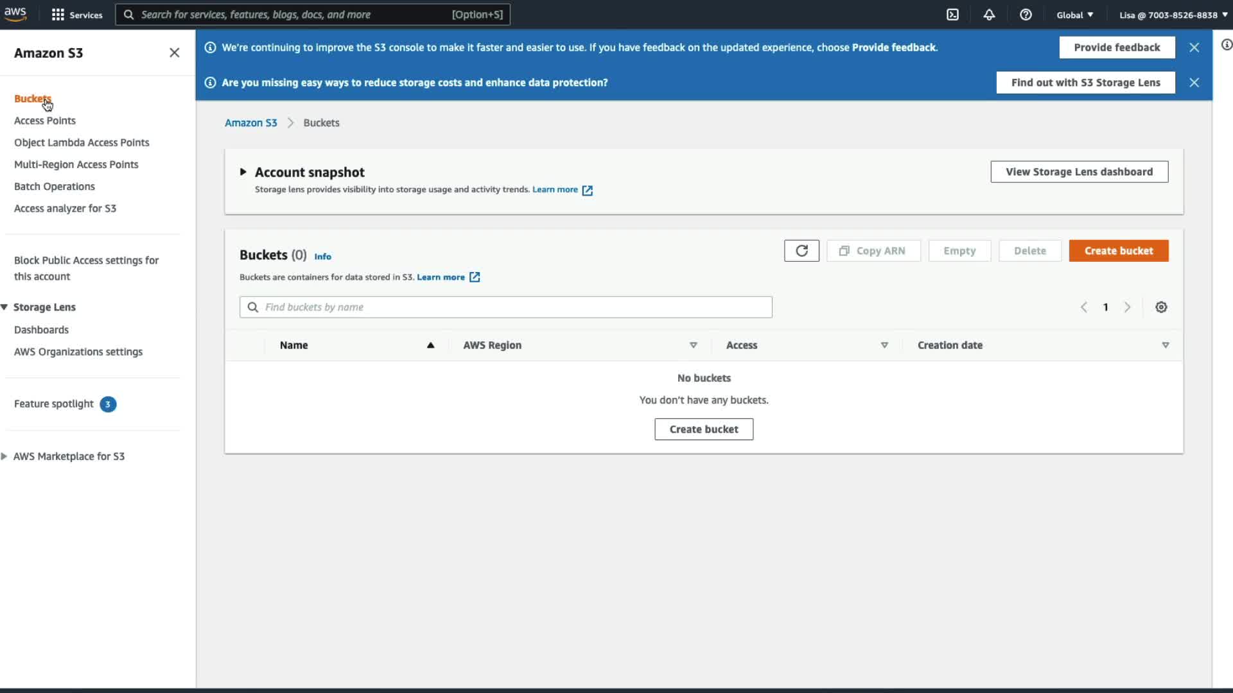Screen dimensions: 1233x693
Task: Open the notifications bell
Action: coord(989,15)
